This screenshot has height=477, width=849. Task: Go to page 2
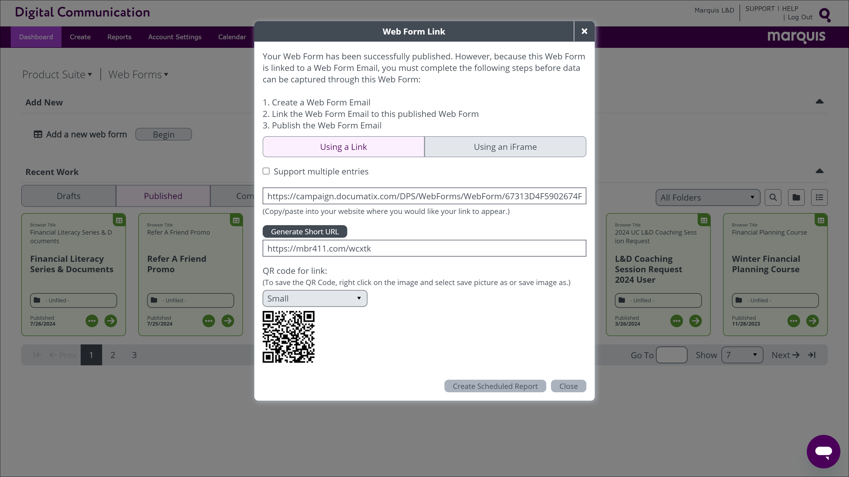[113, 355]
